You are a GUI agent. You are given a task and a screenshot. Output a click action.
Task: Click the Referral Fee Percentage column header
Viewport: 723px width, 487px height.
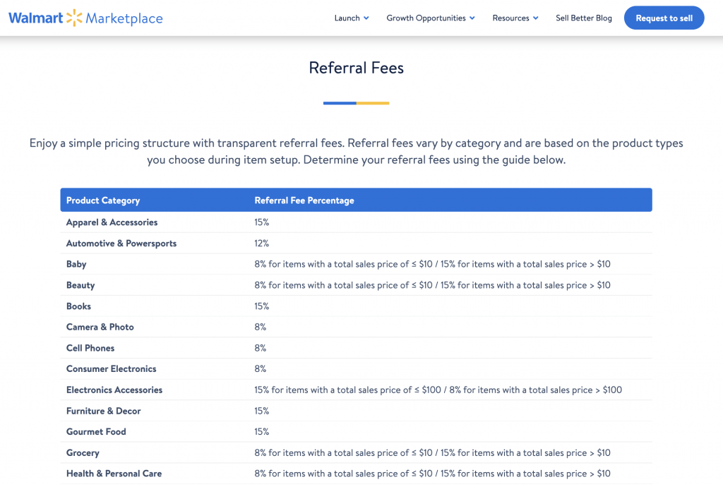pyautogui.click(x=304, y=200)
